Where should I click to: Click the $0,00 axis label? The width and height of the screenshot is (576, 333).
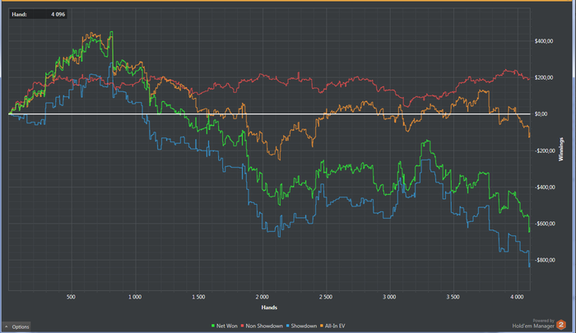tap(541, 113)
